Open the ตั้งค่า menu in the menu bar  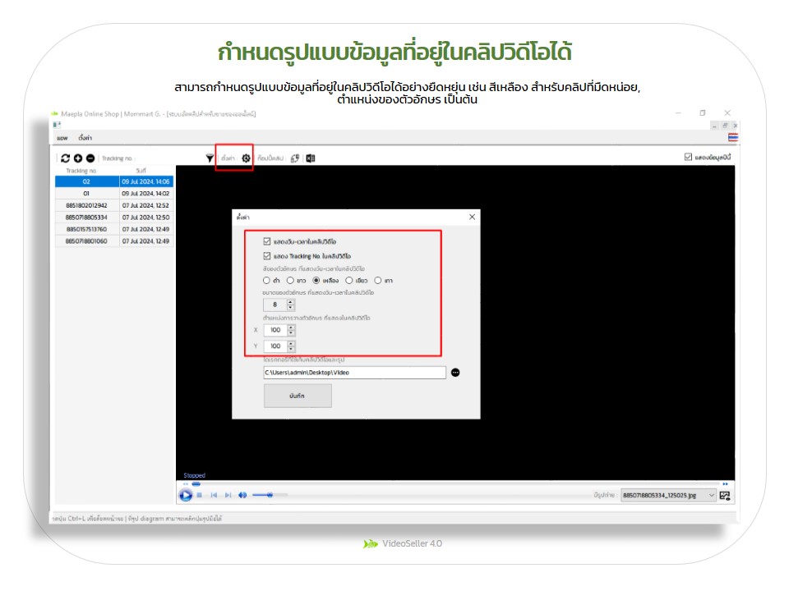point(85,137)
